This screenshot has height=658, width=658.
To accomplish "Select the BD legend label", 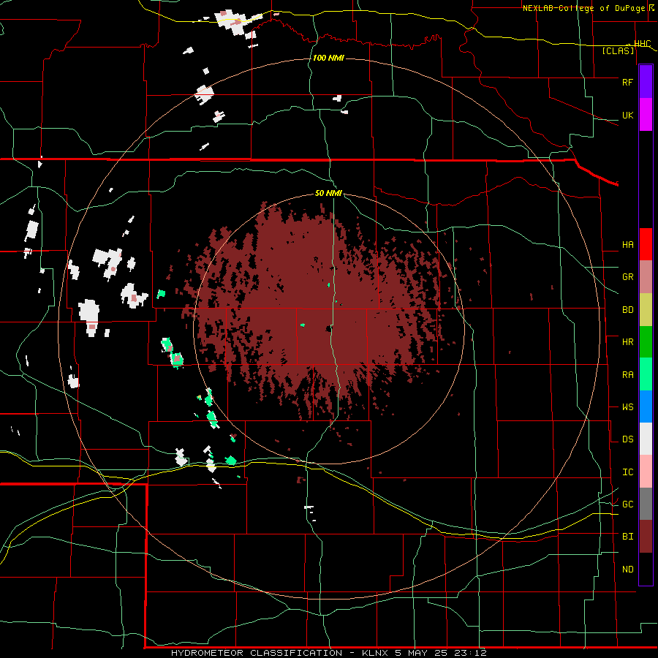I will click(627, 310).
